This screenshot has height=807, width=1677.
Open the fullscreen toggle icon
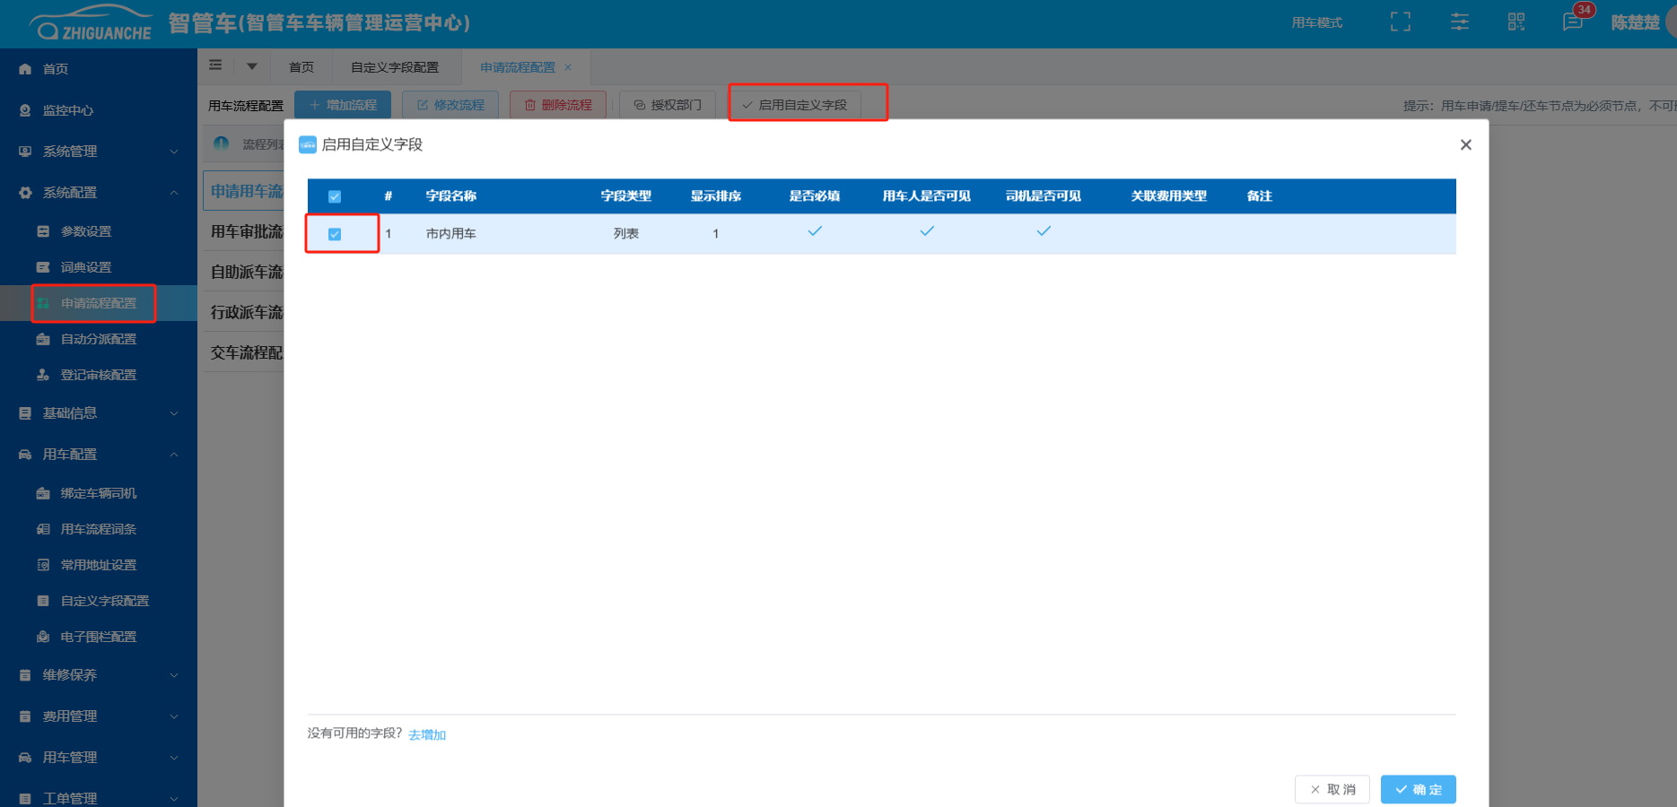tap(1400, 22)
